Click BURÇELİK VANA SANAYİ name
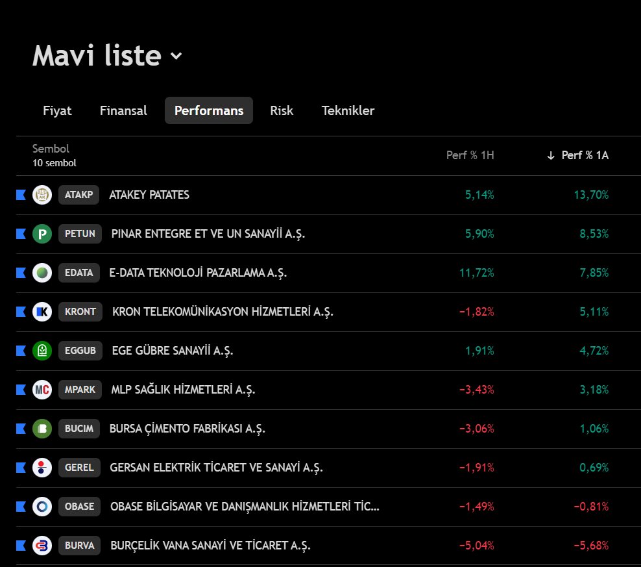Image resolution: width=641 pixels, height=567 pixels. pyautogui.click(x=211, y=546)
